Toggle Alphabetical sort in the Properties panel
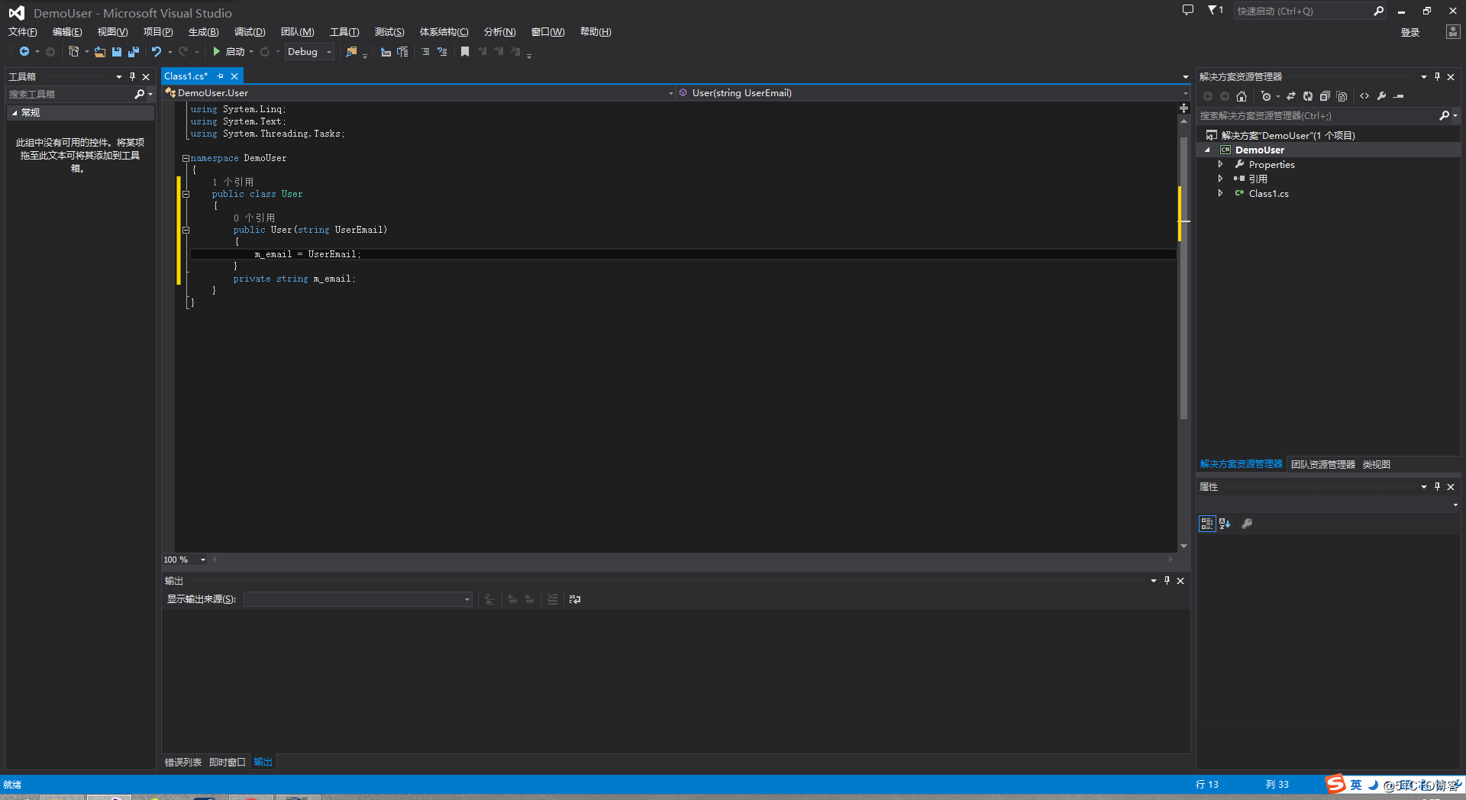This screenshot has width=1466, height=800. 1225,524
